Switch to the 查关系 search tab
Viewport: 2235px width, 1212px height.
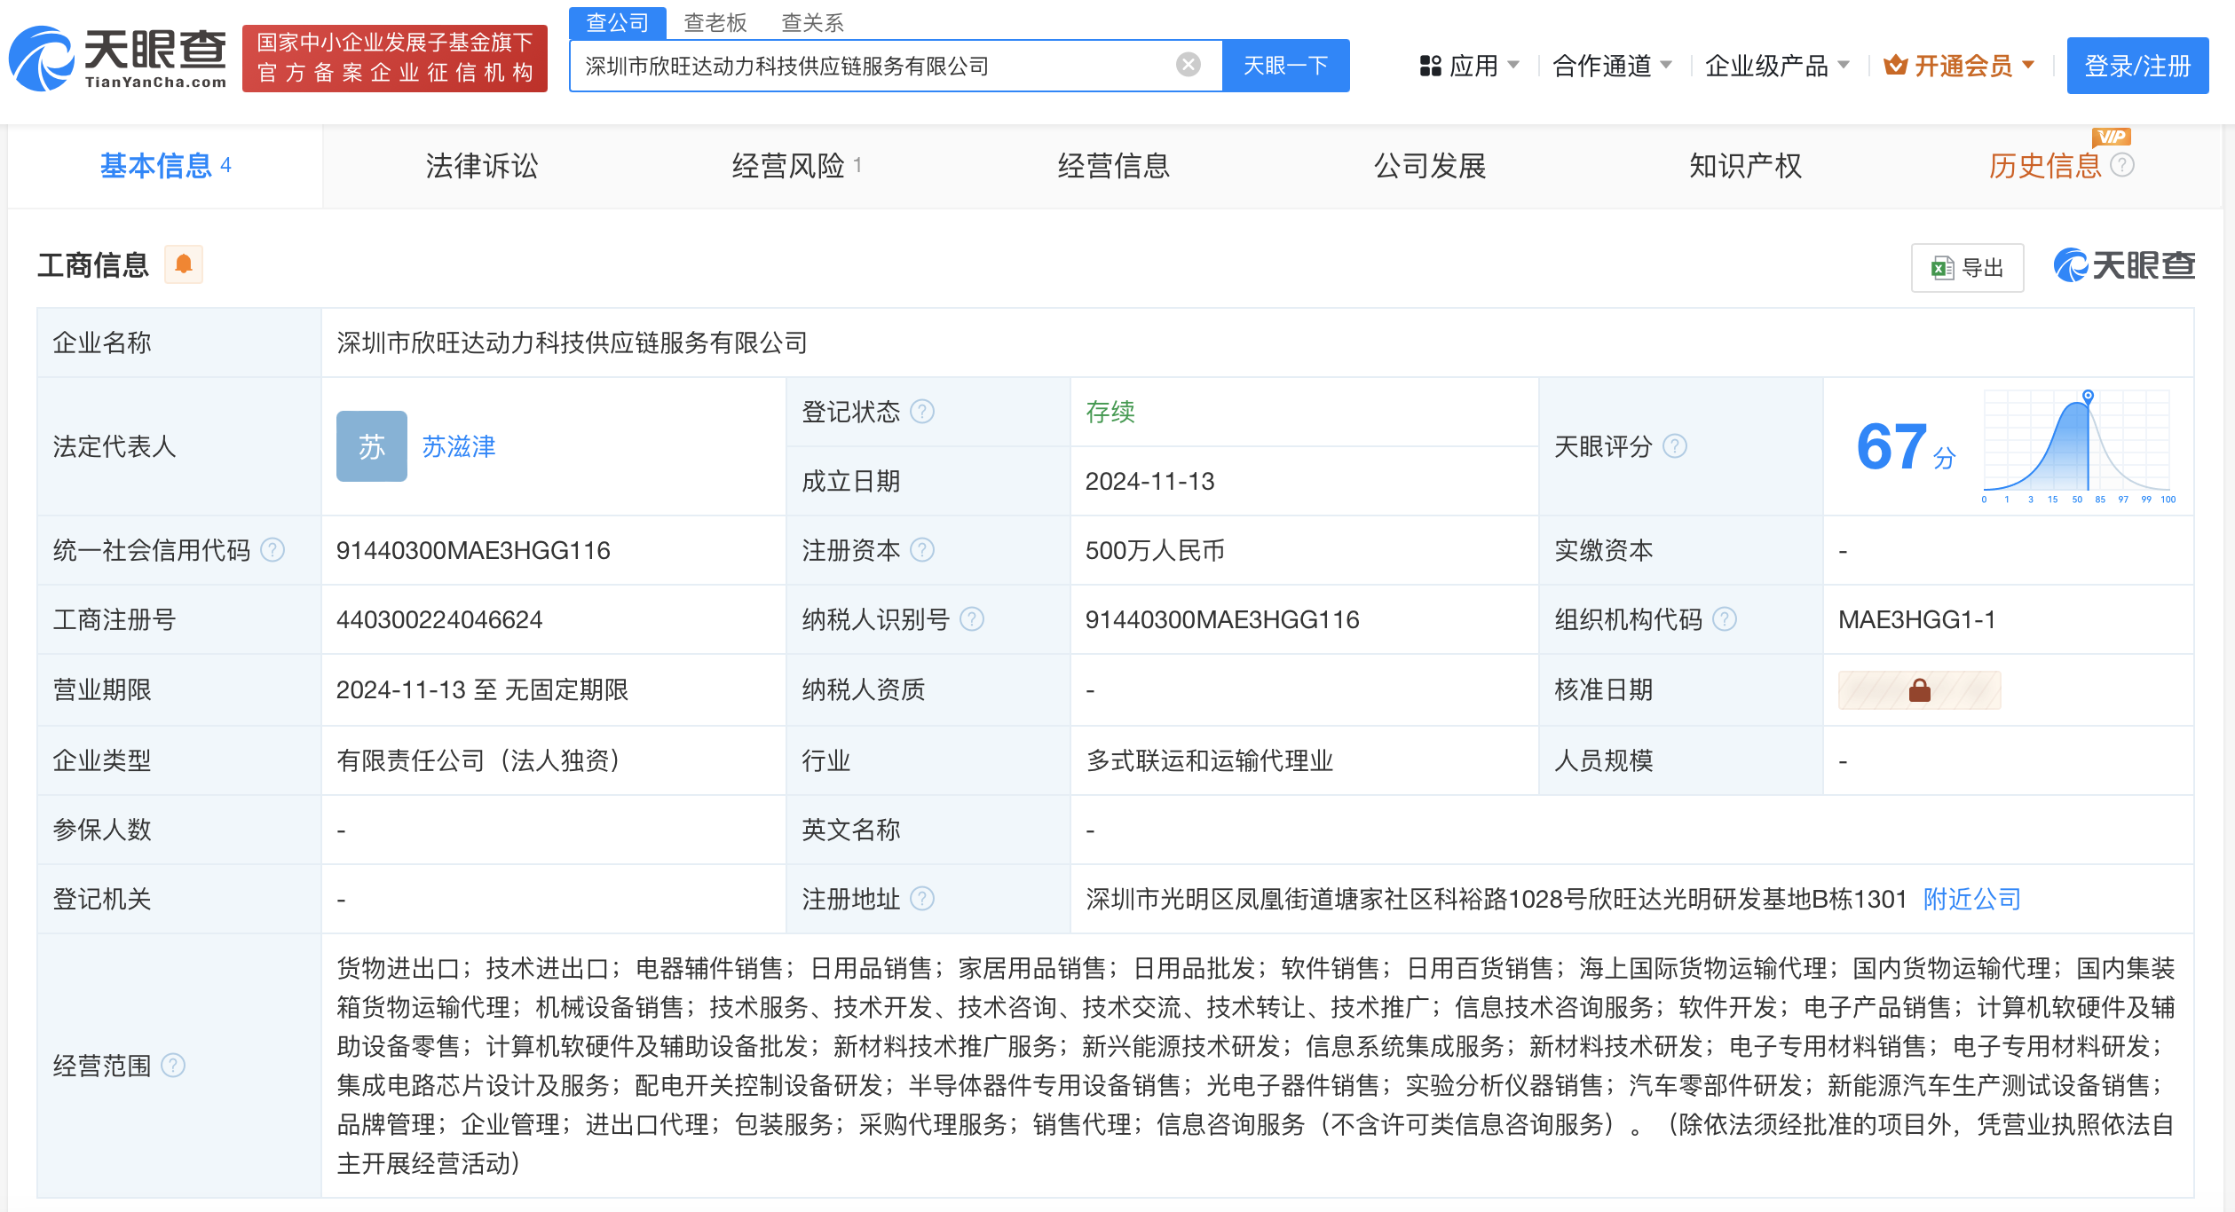(812, 22)
